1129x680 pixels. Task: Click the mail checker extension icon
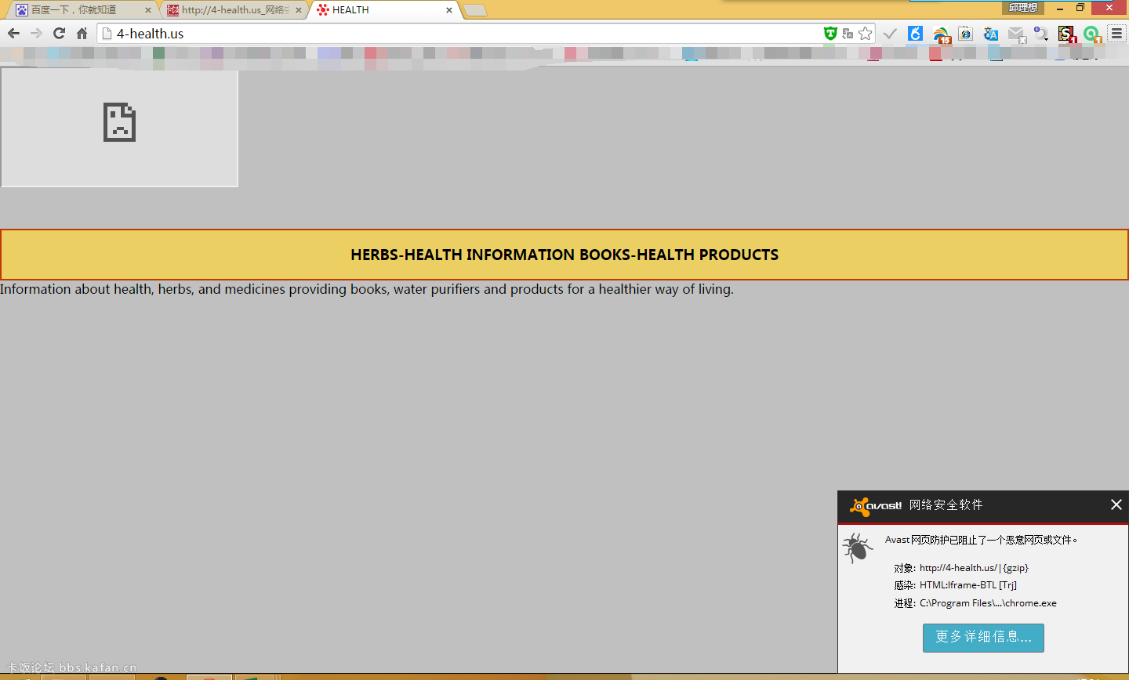click(x=1017, y=34)
